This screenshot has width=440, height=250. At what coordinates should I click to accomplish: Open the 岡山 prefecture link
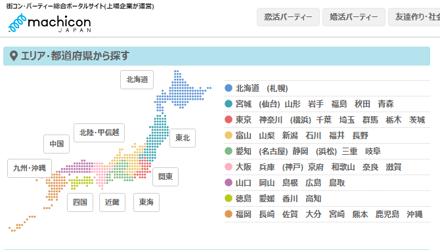[x=267, y=183]
